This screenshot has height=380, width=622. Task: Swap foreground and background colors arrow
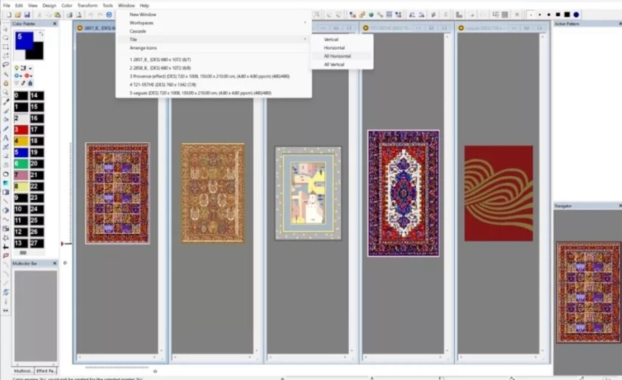[41, 34]
